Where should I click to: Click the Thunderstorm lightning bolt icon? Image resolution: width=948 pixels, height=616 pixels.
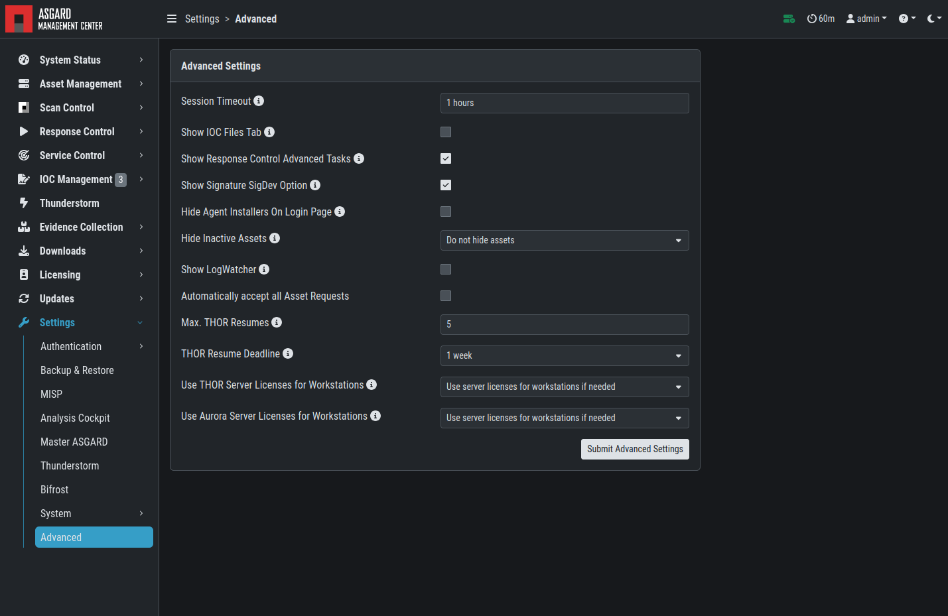[x=24, y=203]
